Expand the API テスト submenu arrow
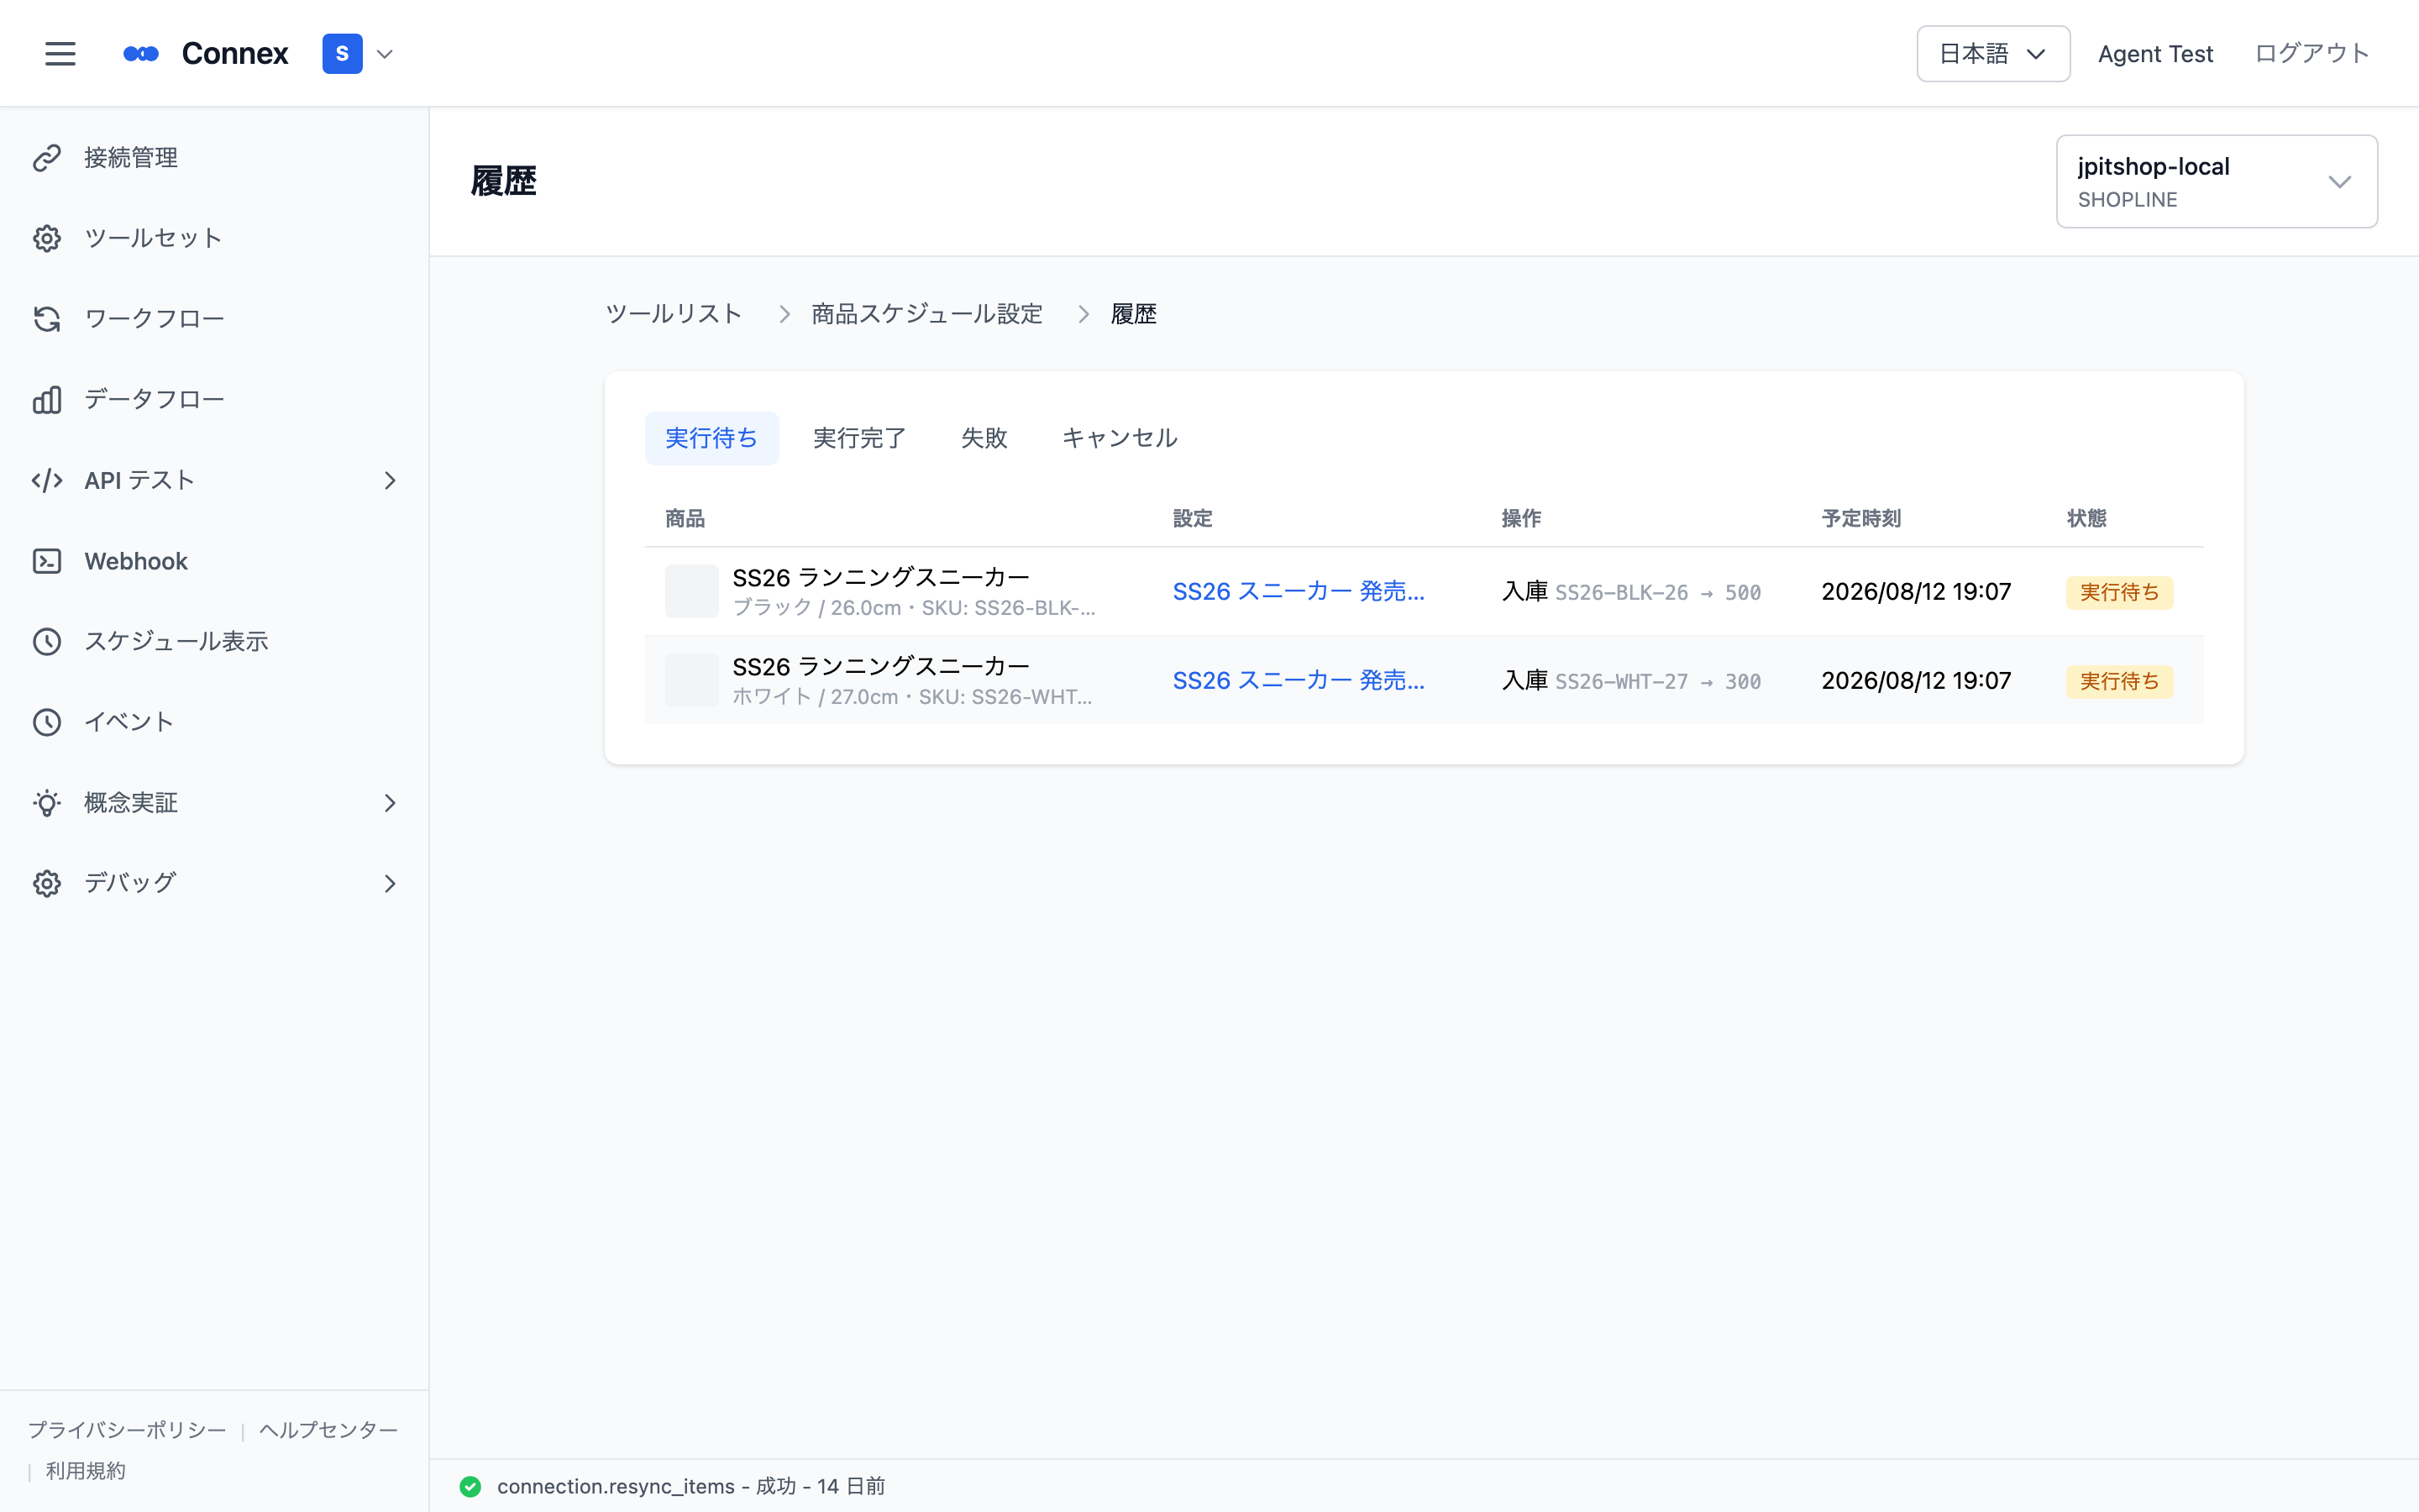Viewport: 2419px width, 1512px height. (x=390, y=481)
